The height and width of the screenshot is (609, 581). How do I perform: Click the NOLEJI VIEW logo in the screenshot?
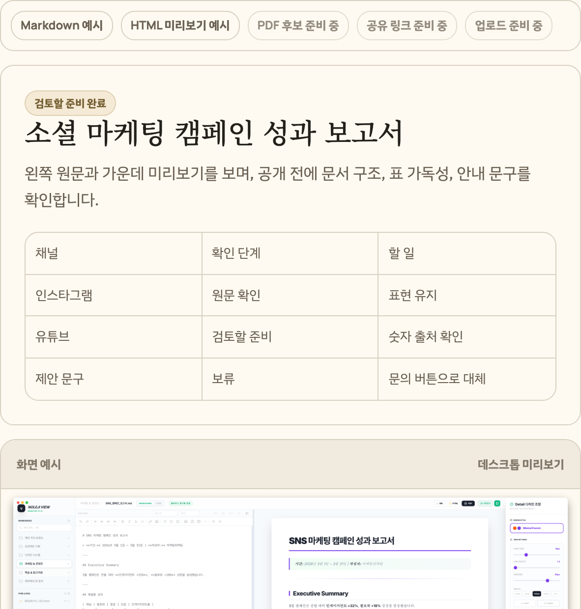click(34, 508)
